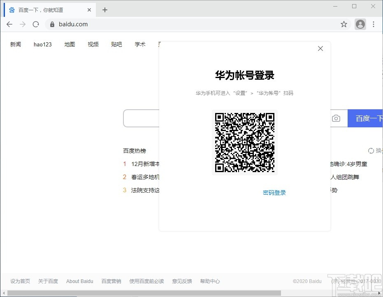This screenshot has width=383, height=297.
Task: Open the browser profile avatar icon
Action: tap(360, 24)
